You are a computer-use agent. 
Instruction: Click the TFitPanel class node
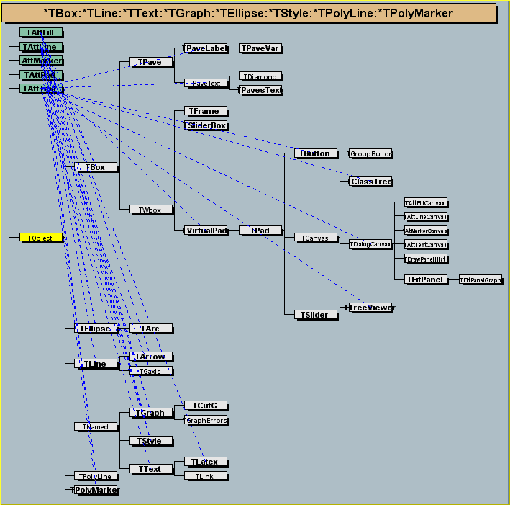(424, 279)
